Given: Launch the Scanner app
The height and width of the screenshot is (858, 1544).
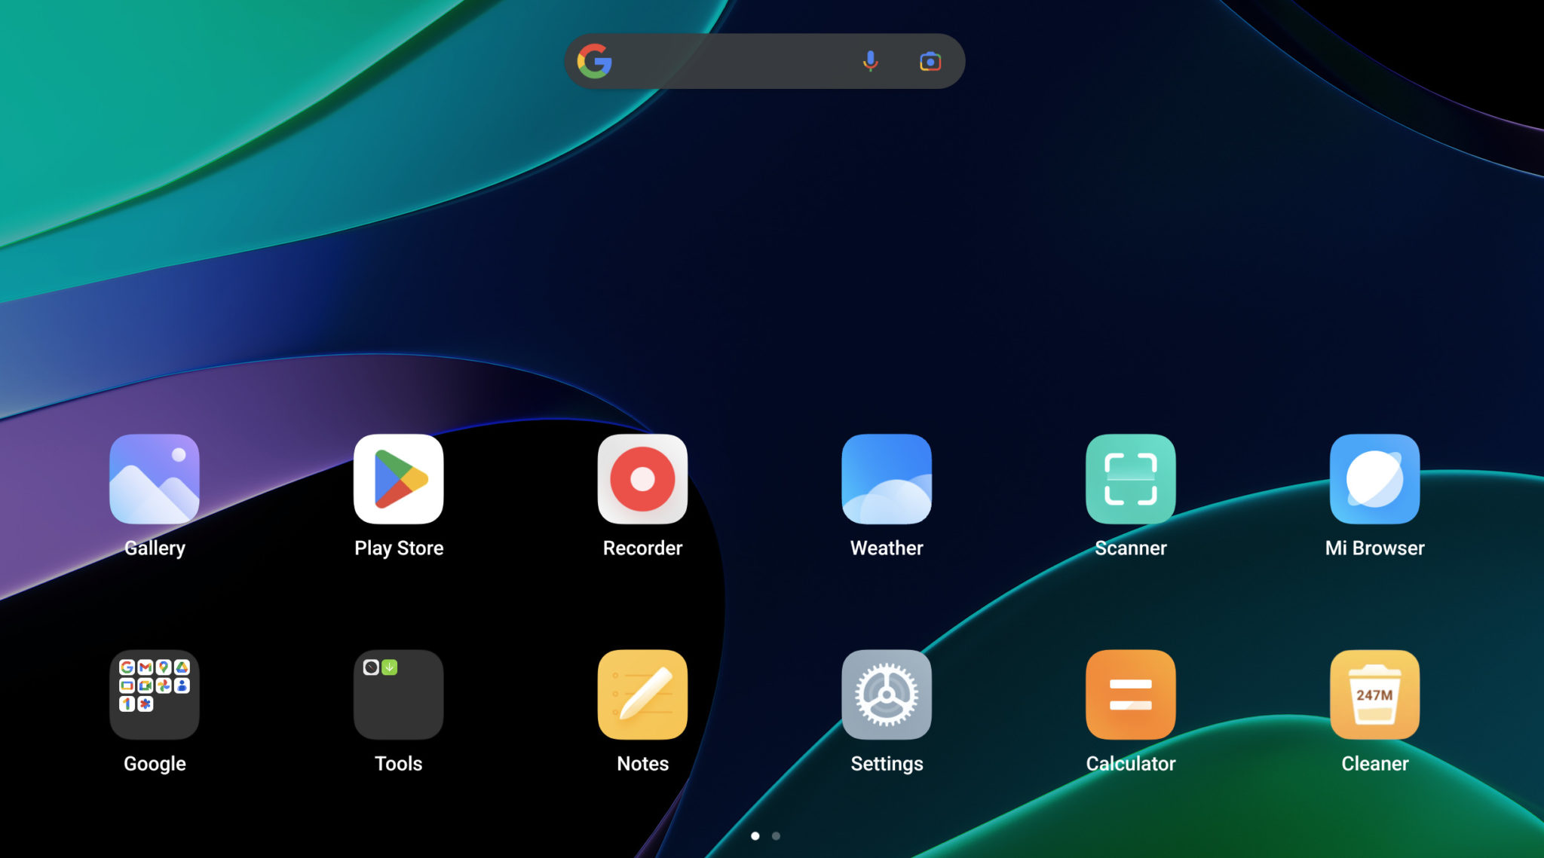Looking at the screenshot, I should click(x=1130, y=478).
